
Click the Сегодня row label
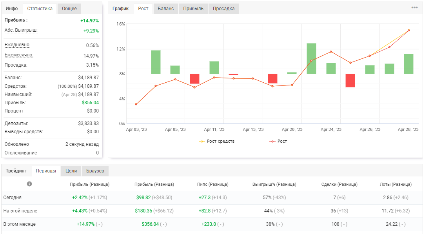click(x=13, y=198)
